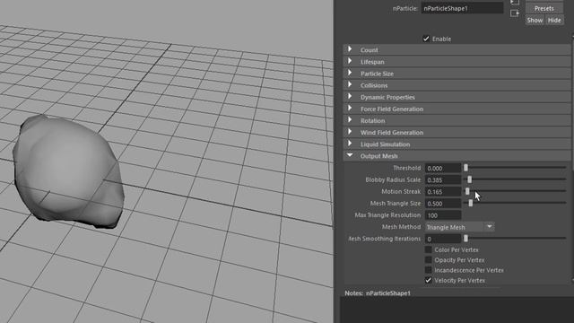Click the Mesh Smoothing Iterations slider handle

[465, 239]
